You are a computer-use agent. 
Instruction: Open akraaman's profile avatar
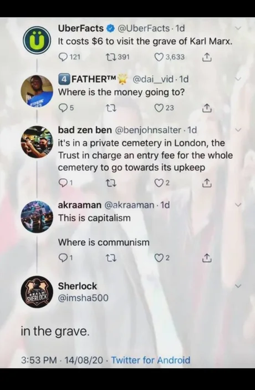[x=37, y=217]
